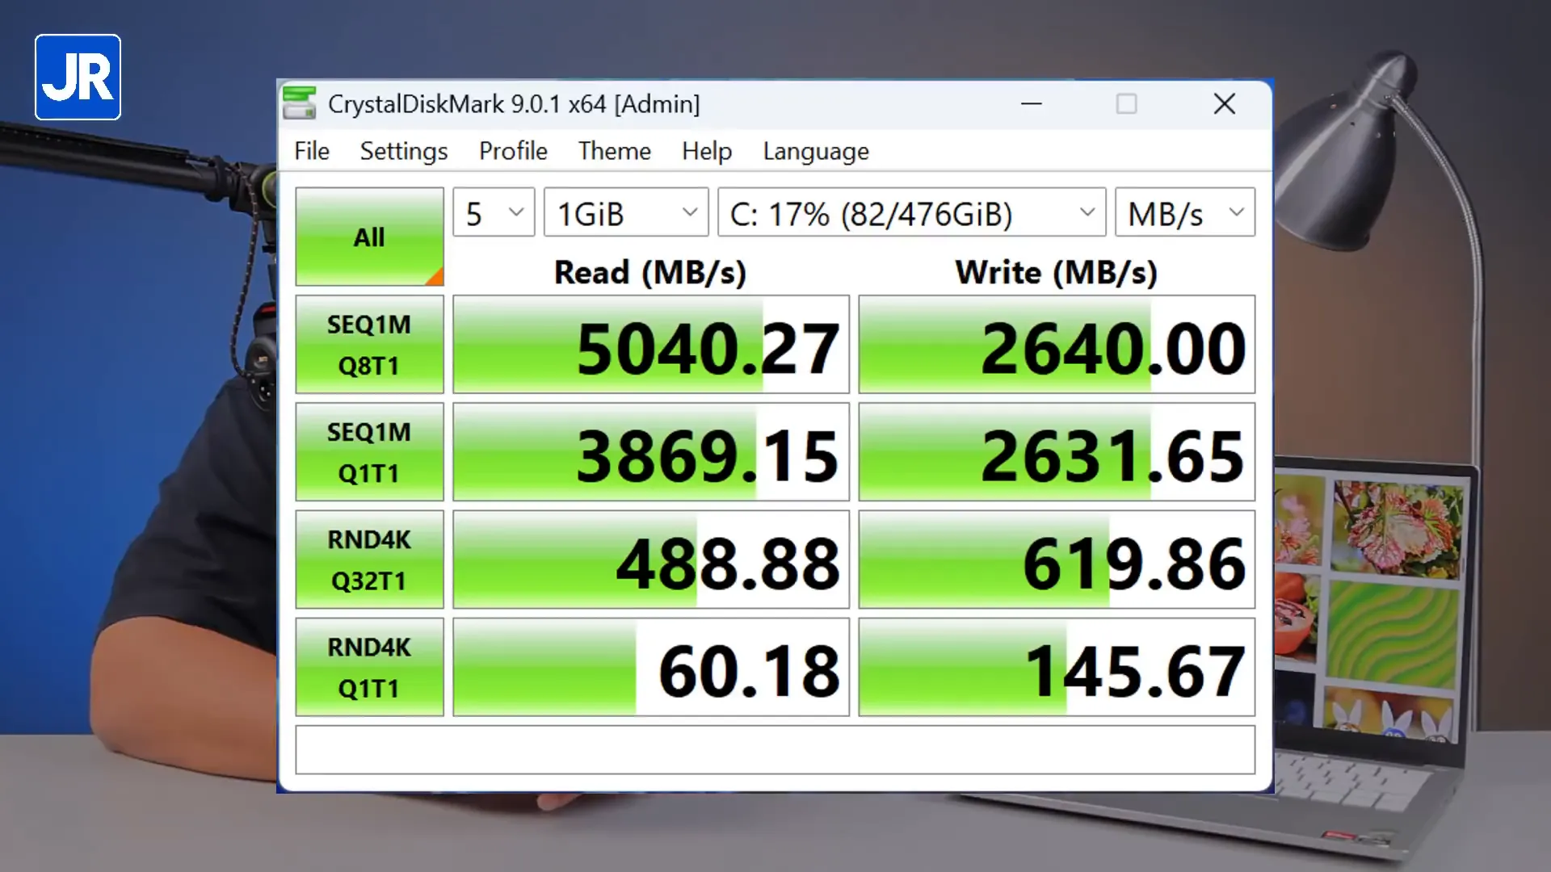Maximize the CrystalDiskMark window
Screen dimensions: 1551x872
(1127, 103)
